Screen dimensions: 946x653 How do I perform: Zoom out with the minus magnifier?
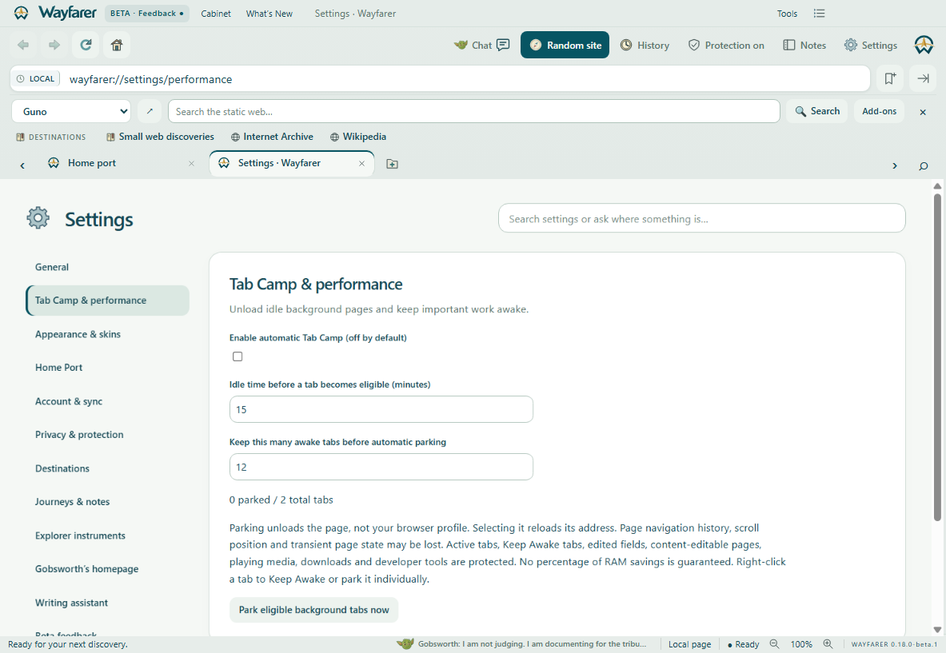click(774, 644)
